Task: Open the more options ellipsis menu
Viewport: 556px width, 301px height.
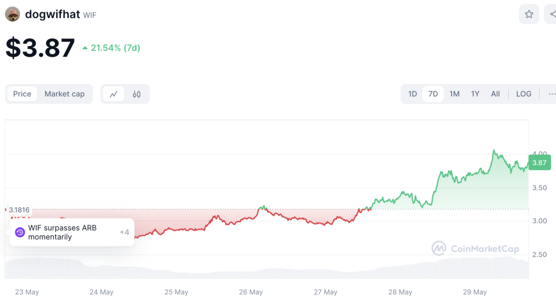Action: pos(552,94)
